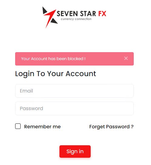
Task: Focus the Email input field
Action: 74,91
